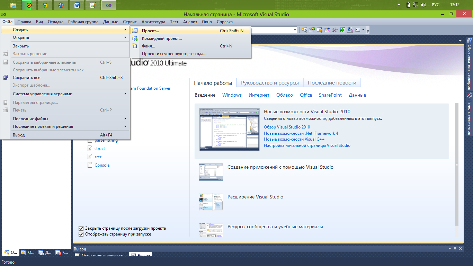Click the volume icon in system tray

pyautogui.click(x=423, y=5)
